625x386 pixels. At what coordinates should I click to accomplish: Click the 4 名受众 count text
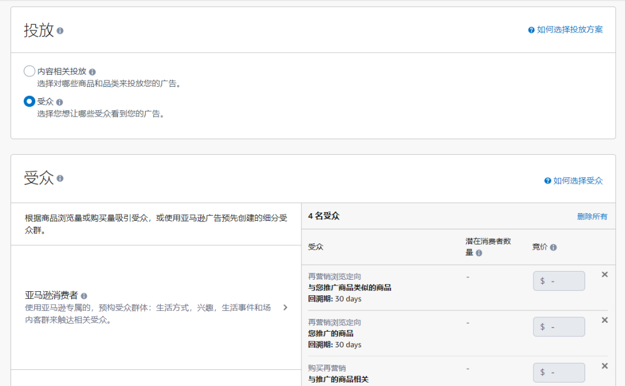[323, 216]
